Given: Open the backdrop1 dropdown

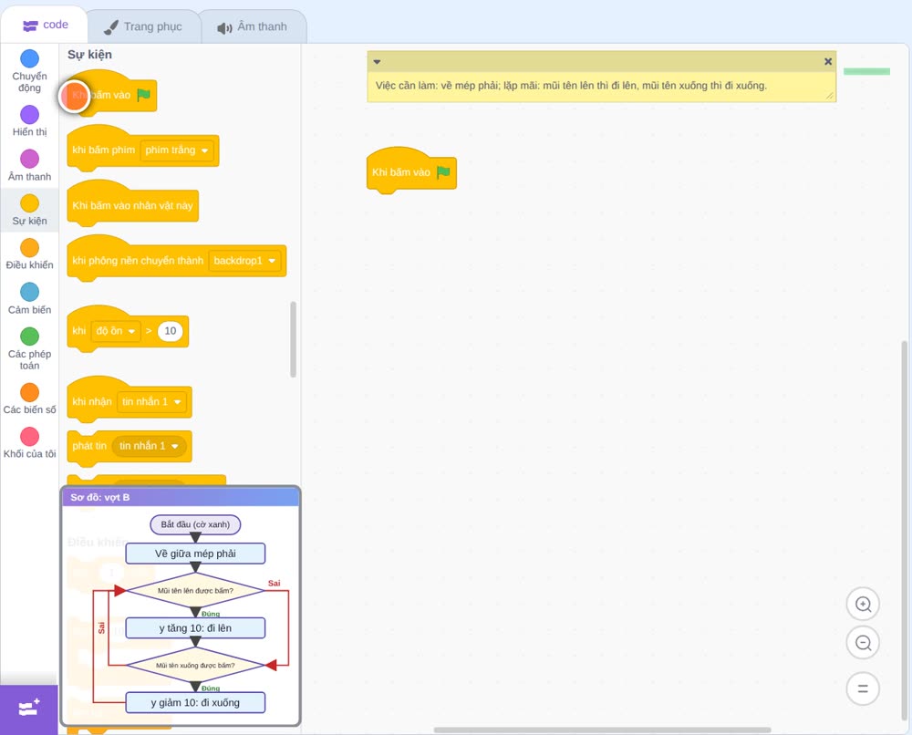Looking at the screenshot, I should click(244, 261).
